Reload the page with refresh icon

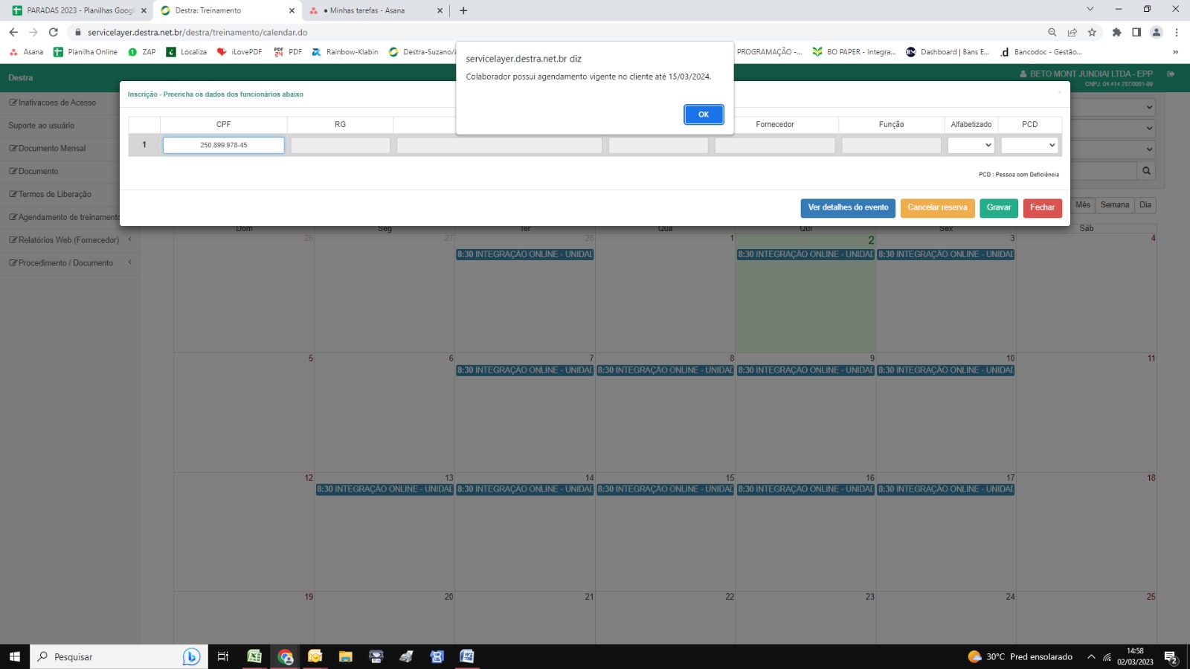[54, 32]
